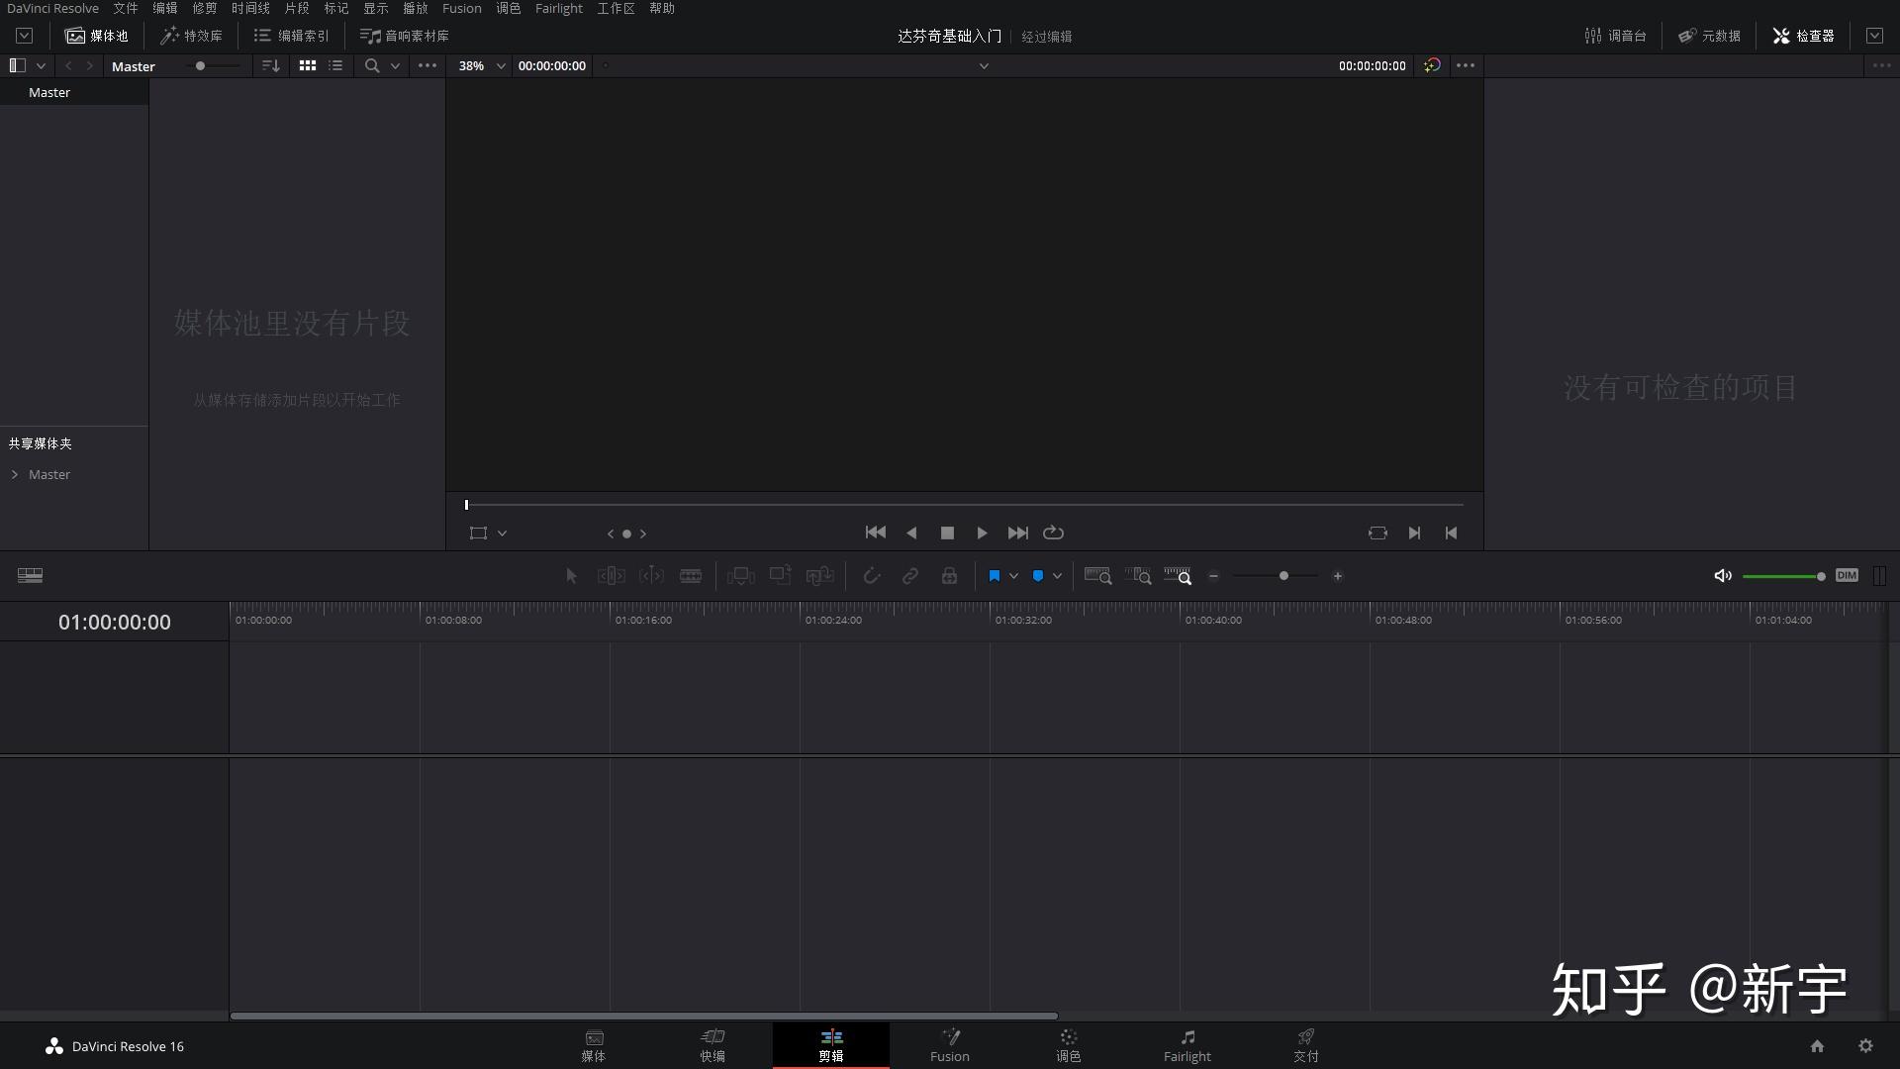Viewport: 1900px width, 1069px height.
Task: Open marker color dropdown arrow
Action: click(x=1057, y=576)
